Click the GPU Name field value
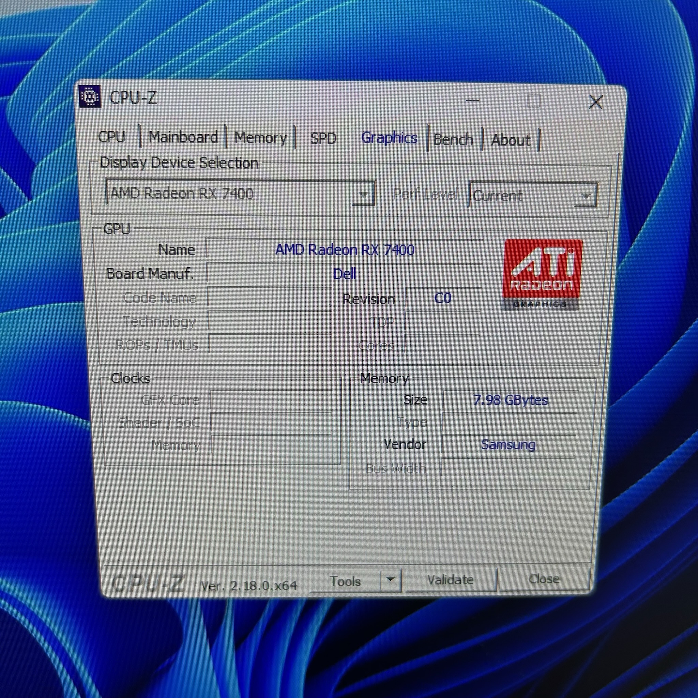This screenshot has height=698, width=698. click(x=344, y=250)
